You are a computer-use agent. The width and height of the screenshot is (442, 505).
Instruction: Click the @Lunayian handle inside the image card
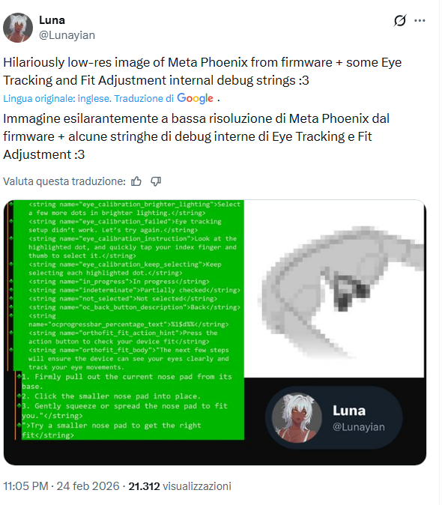click(x=359, y=427)
